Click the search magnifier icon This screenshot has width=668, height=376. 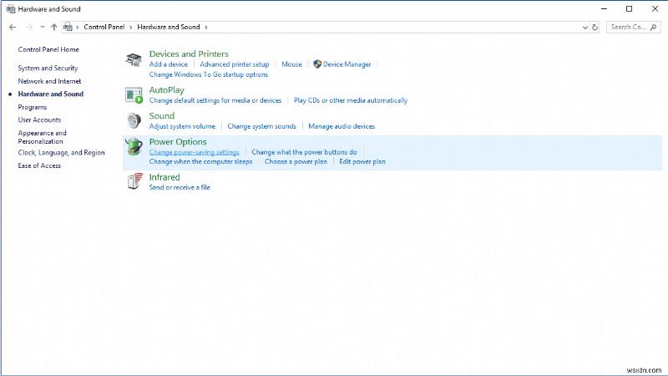[653, 28]
